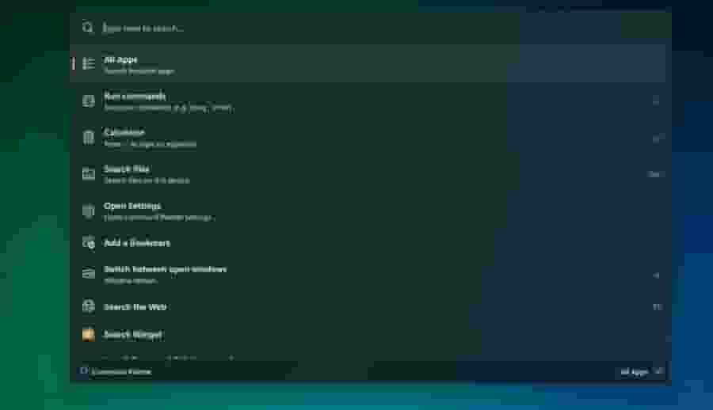Click the Search WinGet package icon

[88, 335]
